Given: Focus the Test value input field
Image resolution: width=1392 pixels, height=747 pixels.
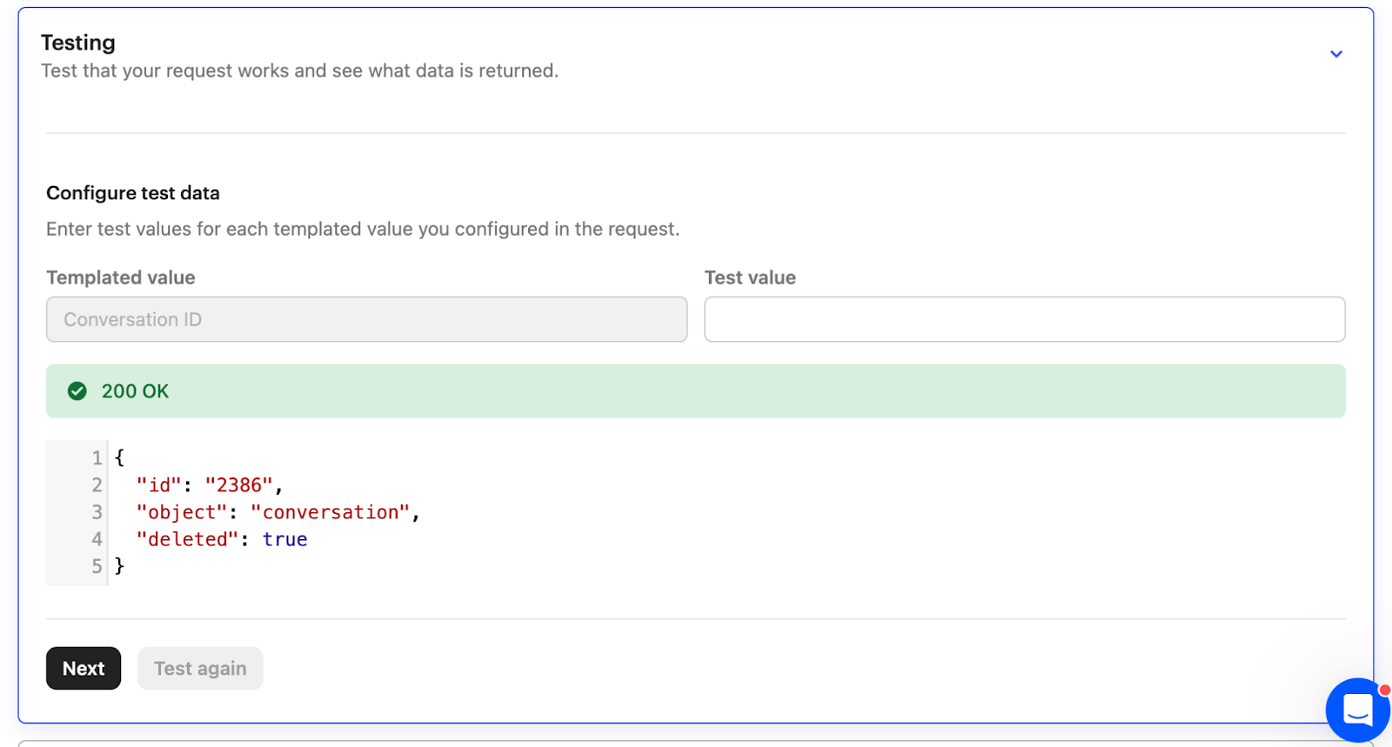Looking at the screenshot, I should coord(1024,319).
